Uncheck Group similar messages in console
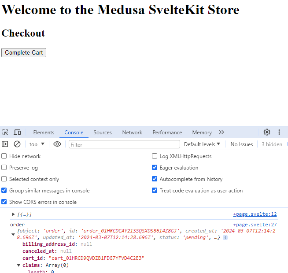Image resolution: width=288 pixels, height=273 pixels. [x=4, y=191]
